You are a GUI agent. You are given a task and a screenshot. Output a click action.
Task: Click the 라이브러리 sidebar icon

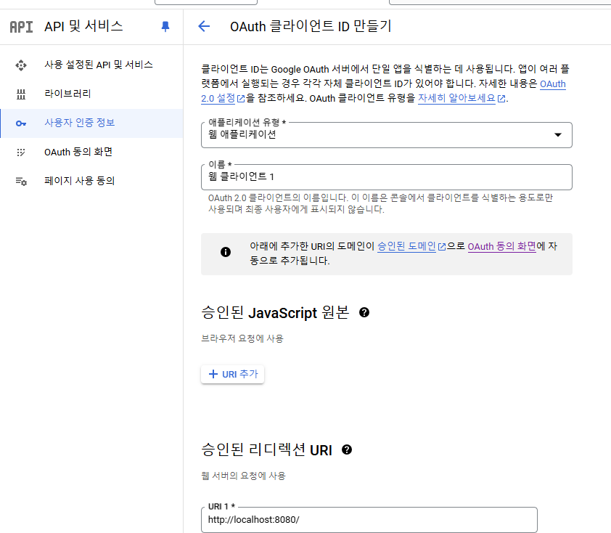tap(21, 94)
